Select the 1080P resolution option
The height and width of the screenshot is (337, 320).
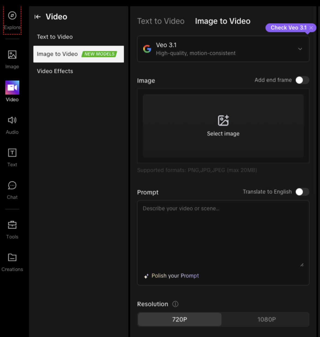click(266, 319)
